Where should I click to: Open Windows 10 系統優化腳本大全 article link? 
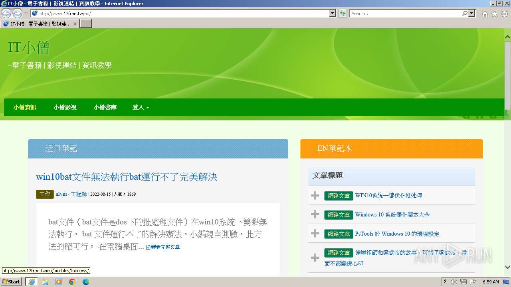392,215
